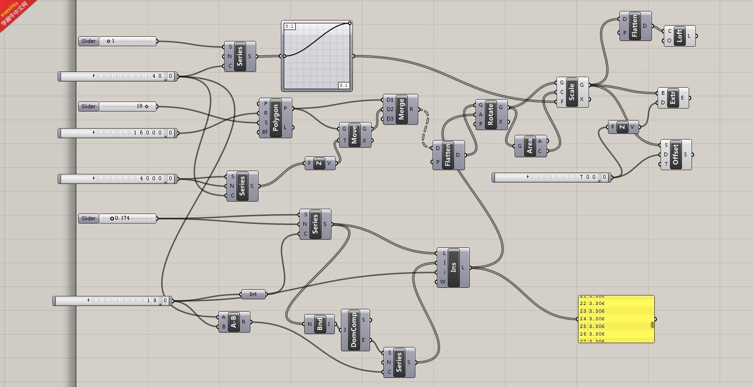Select the Flatten component below Rotate
Image resolution: width=753 pixels, height=387 pixels.
pos(448,155)
